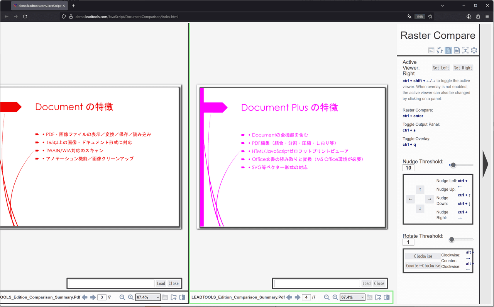Click the Counter-Clockwise button

tap(423, 266)
